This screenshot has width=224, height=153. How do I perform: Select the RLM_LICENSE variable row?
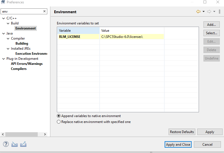[x=70, y=37]
